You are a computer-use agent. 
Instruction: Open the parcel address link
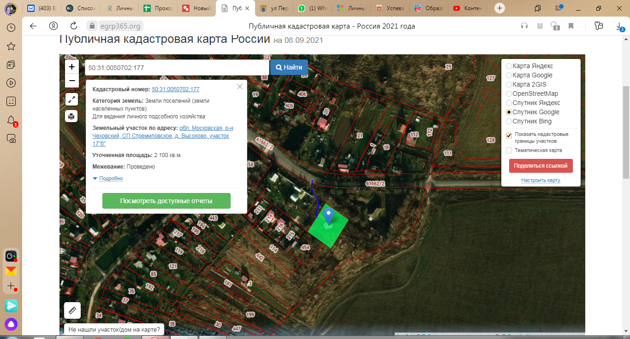click(x=163, y=136)
